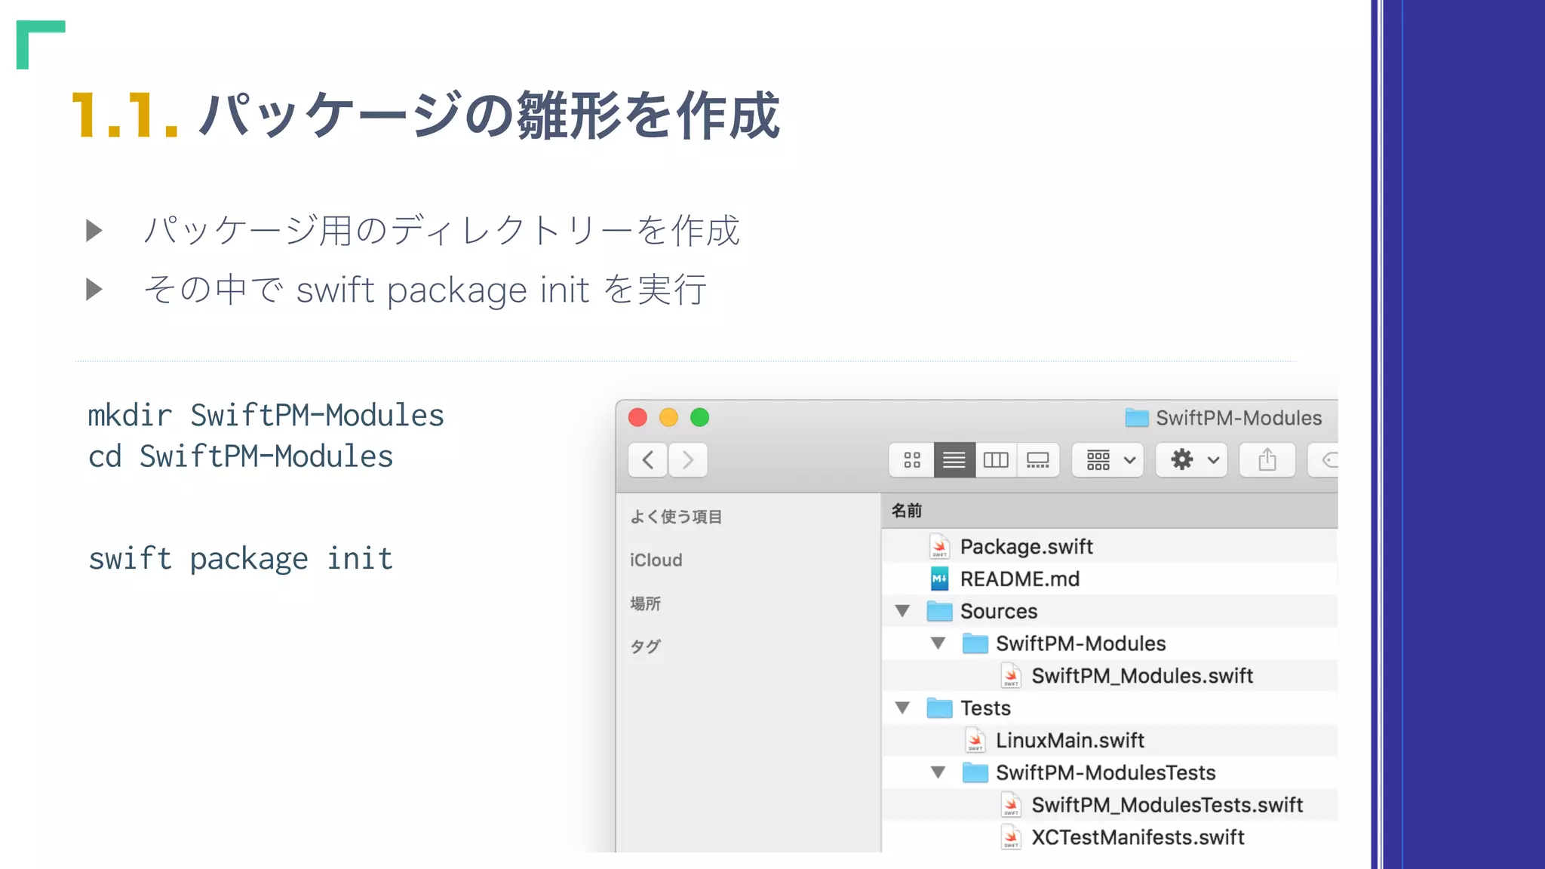Switch Finder to icon view
1545x869 pixels.
coord(912,460)
